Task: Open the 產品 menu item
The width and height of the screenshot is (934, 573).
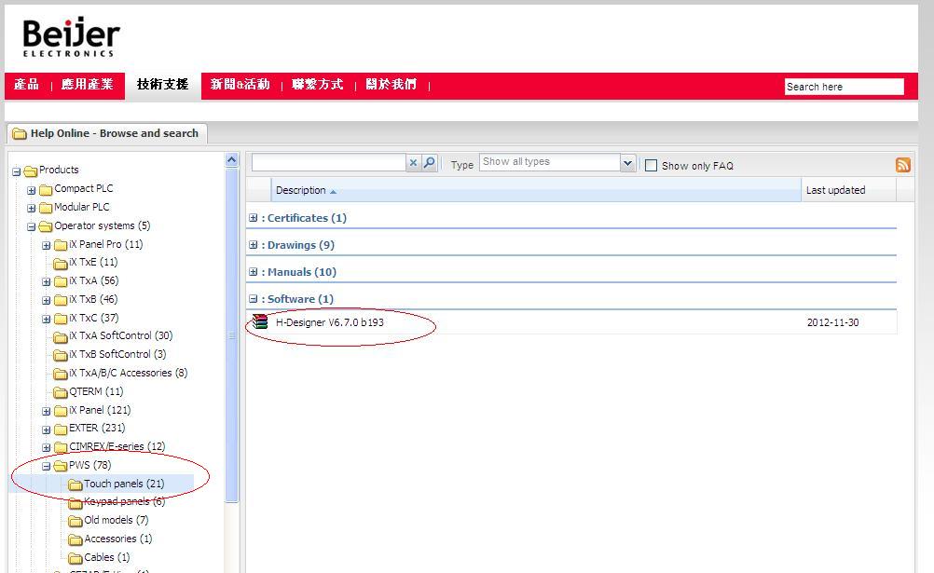Action: 27,85
